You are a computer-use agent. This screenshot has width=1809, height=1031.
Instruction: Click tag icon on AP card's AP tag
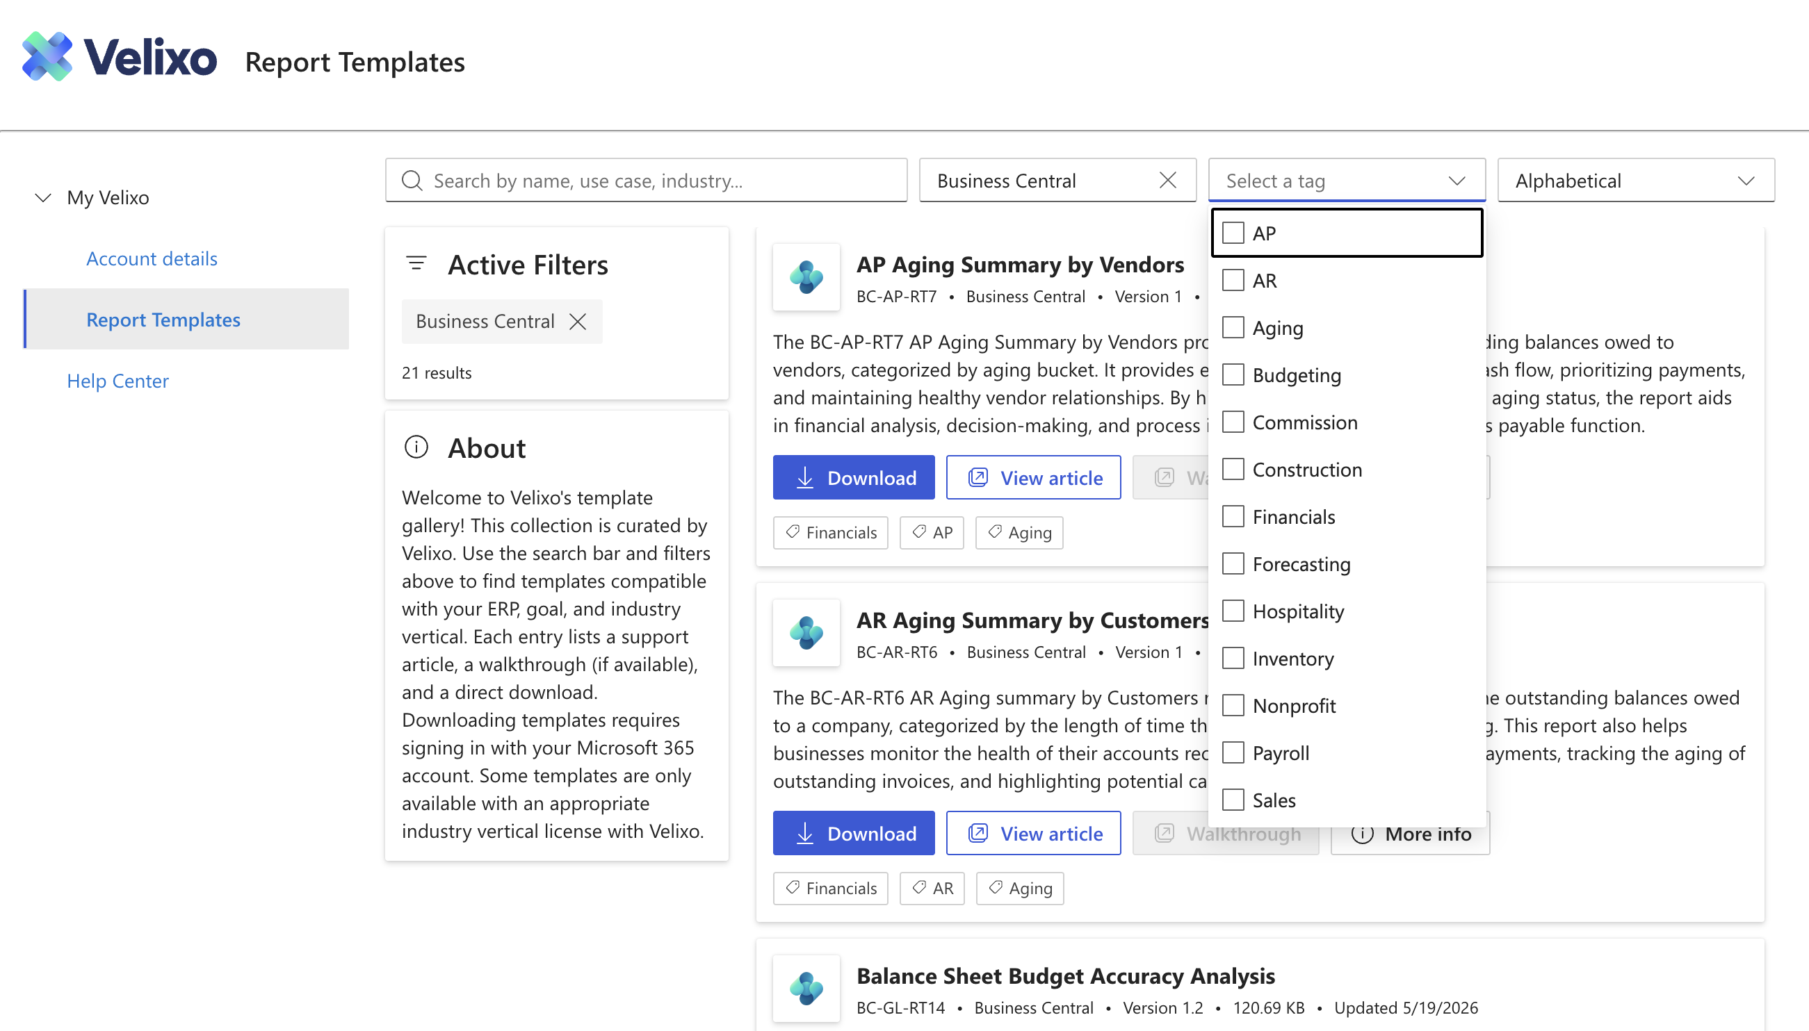(x=919, y=531)
